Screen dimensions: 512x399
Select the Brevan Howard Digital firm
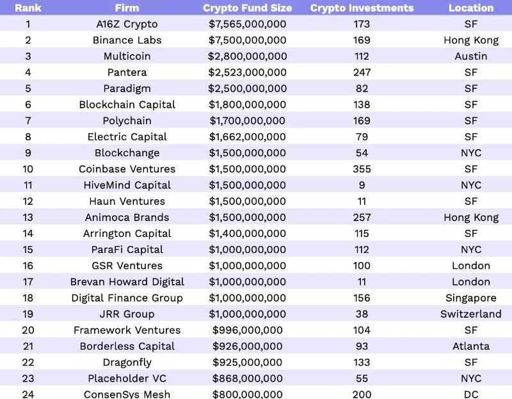pos(127,282)
